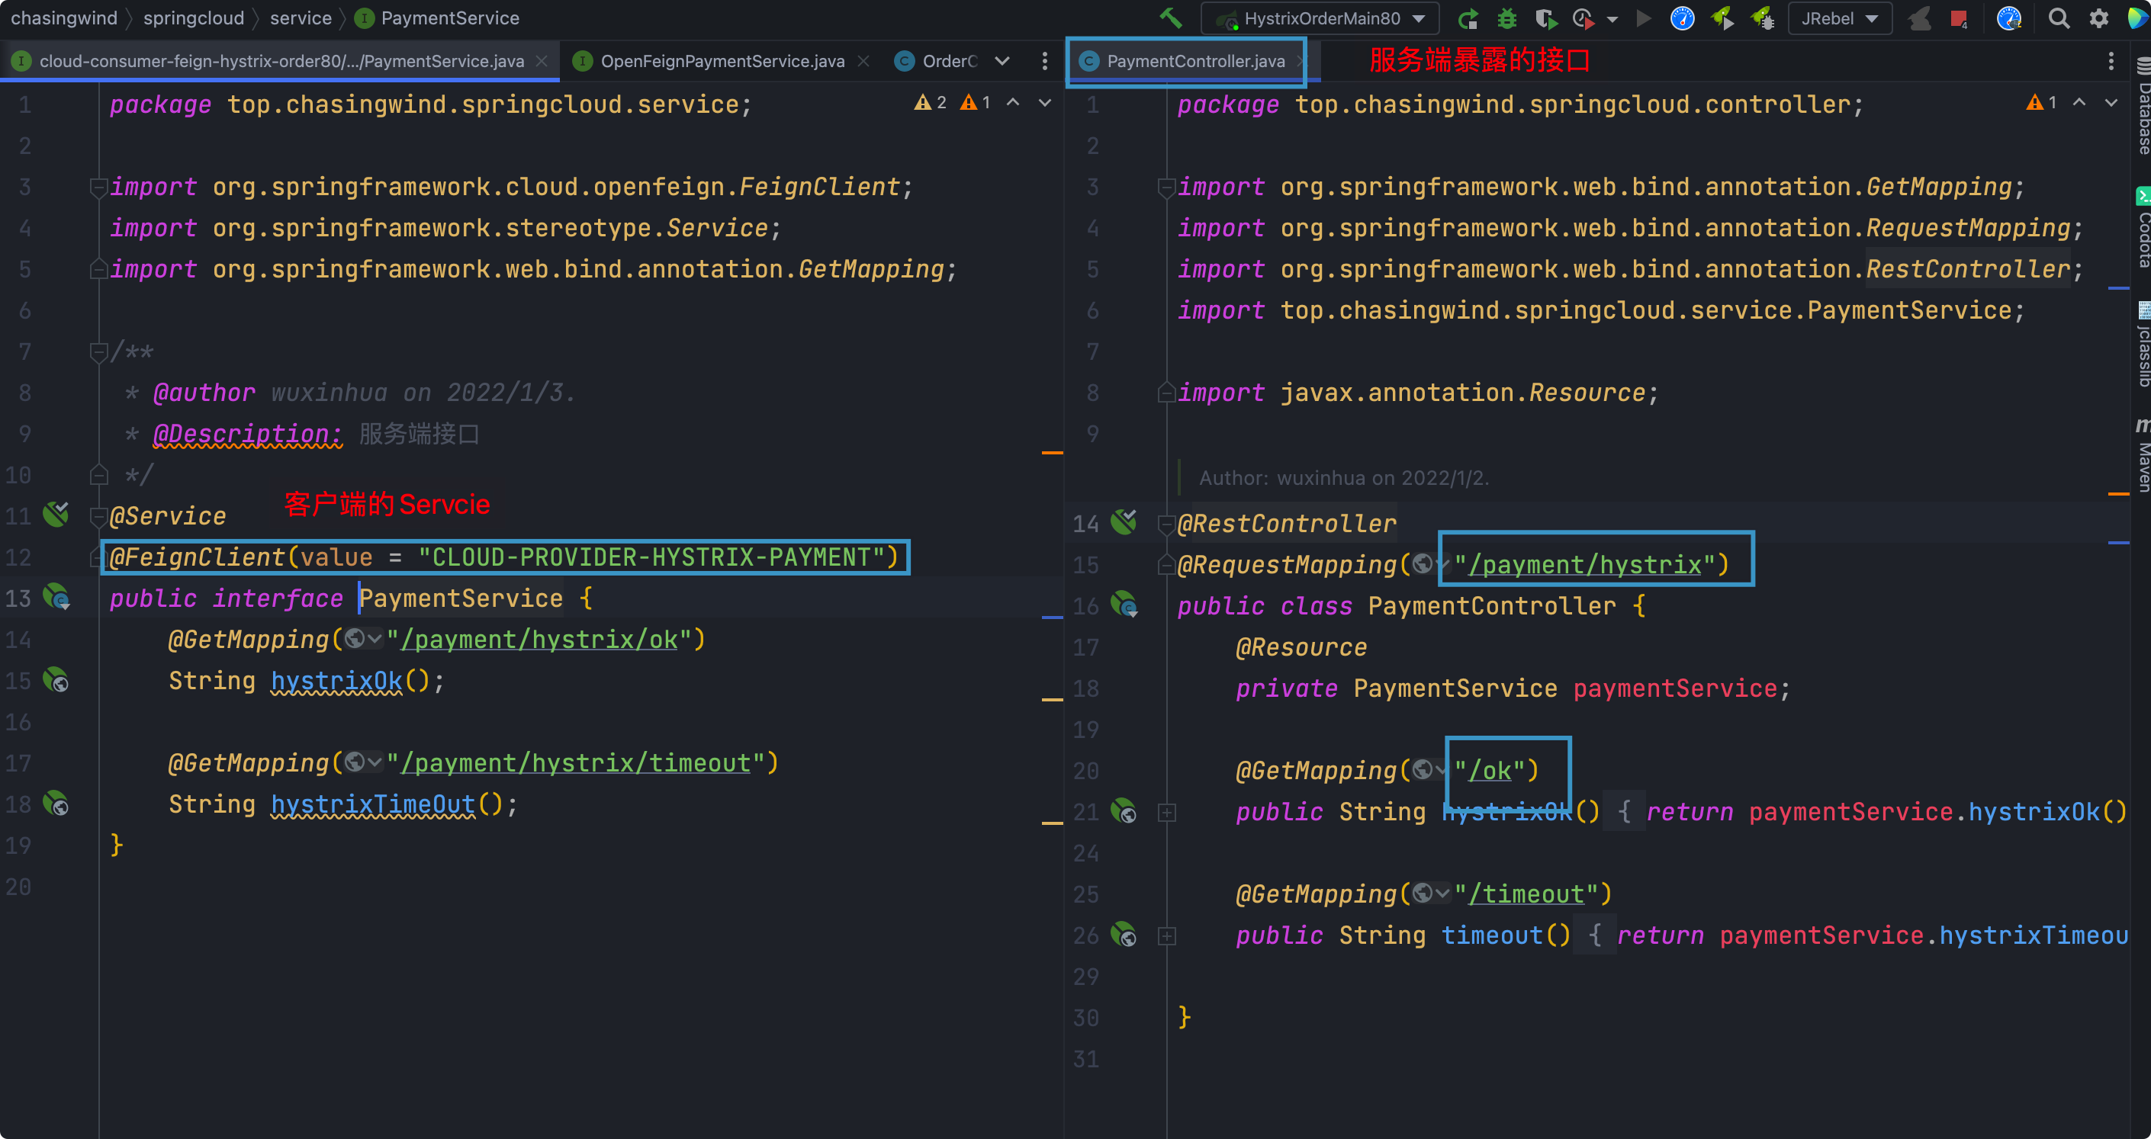Click the 'service' breadcrumb

point(301,18)
